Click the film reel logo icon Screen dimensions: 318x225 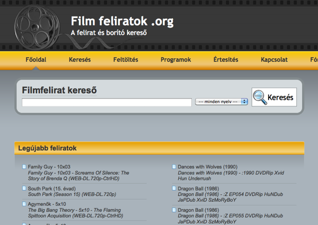point(37,28)
